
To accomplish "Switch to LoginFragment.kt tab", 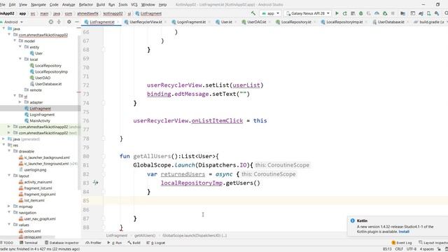I will (x=191, y=22).
